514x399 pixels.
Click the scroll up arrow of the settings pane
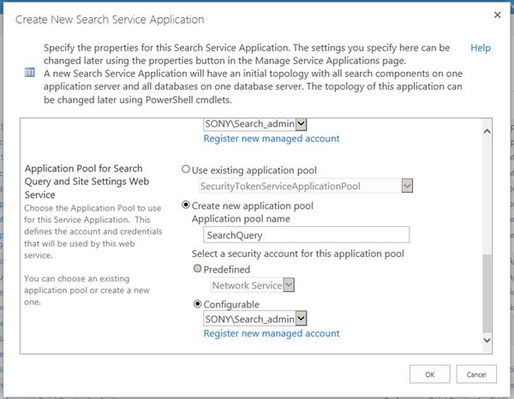[487, 131]
